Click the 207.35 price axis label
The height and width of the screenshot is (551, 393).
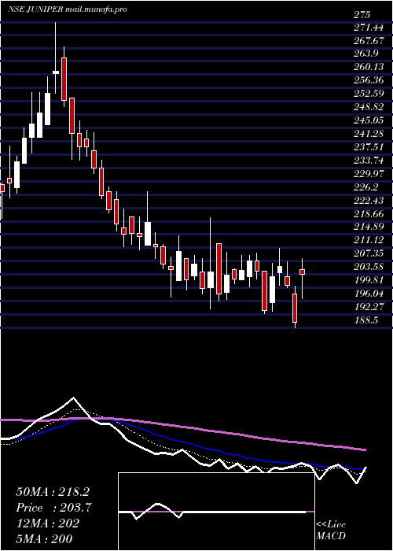tap(368, 253)
